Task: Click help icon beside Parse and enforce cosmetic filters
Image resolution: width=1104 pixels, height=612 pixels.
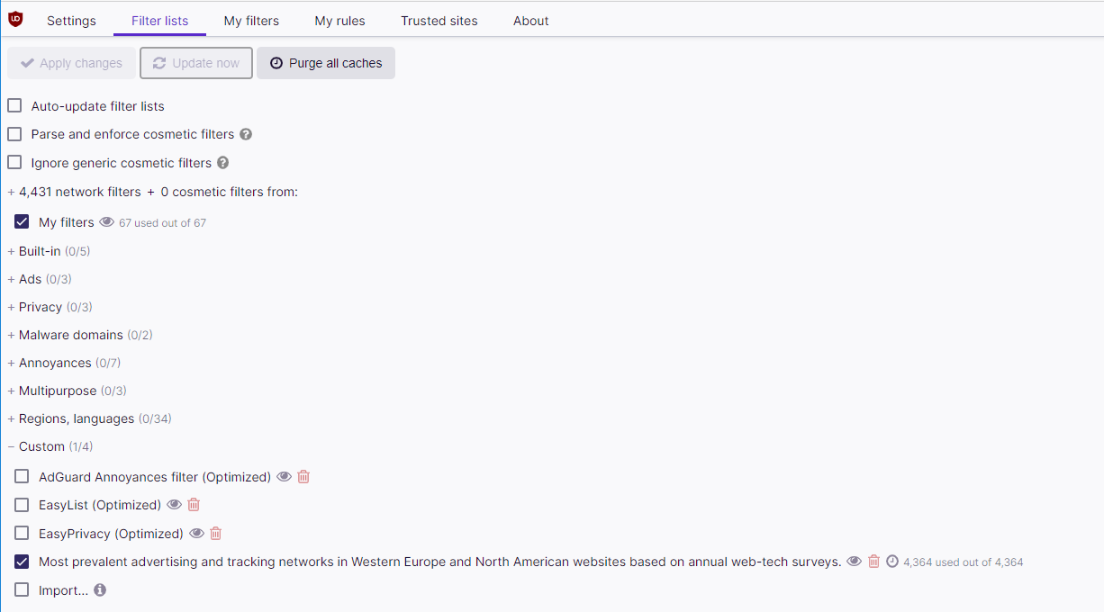Action: [x=246, y=134]
